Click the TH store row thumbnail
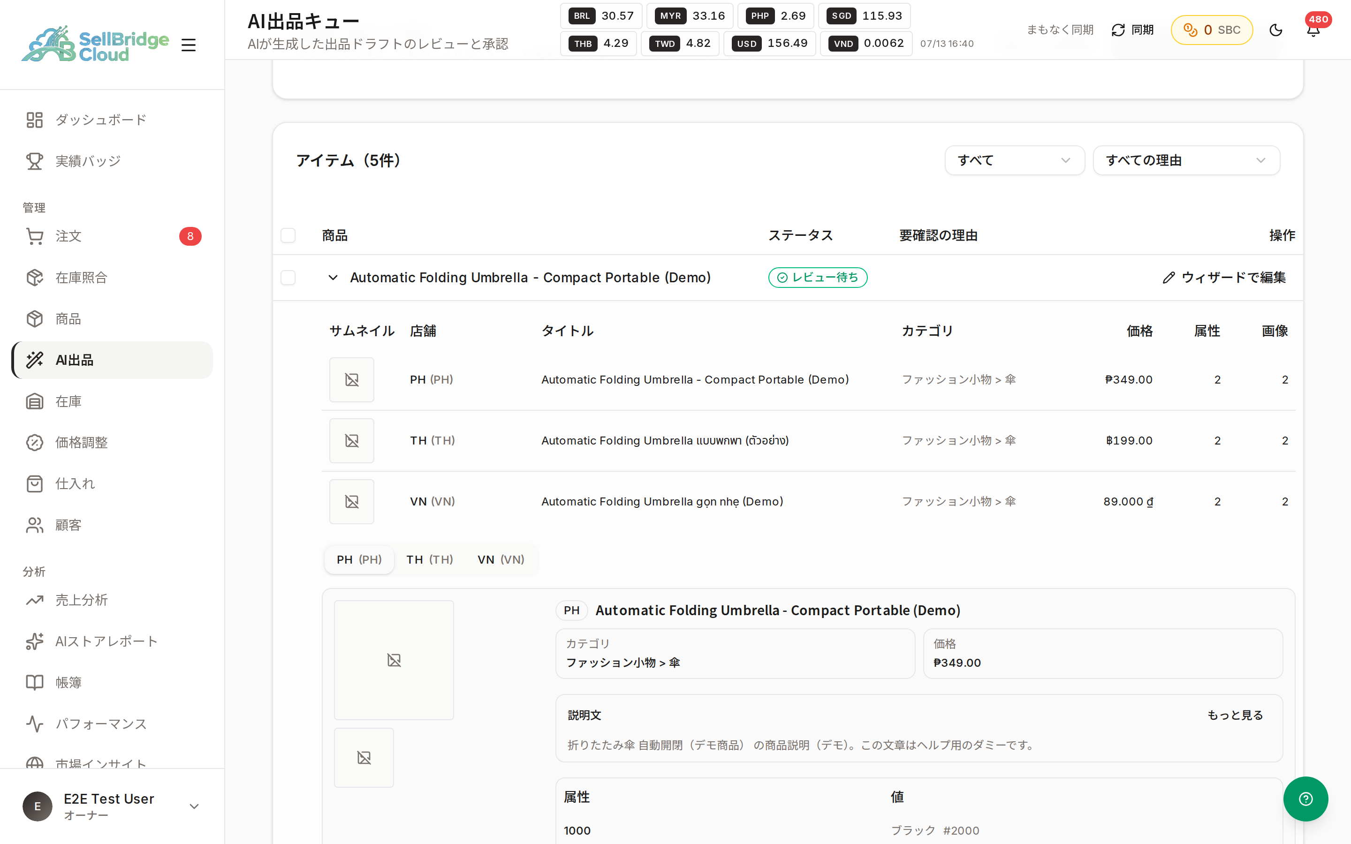The height and width of the screenshot is (844, 1351). pos(352,441)
